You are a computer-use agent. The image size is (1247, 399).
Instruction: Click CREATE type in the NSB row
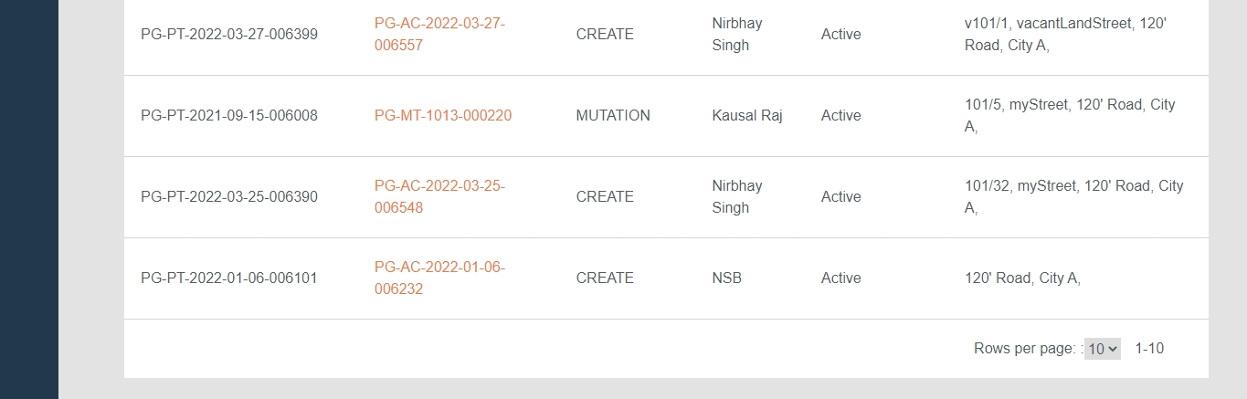click(x=605, y=278)
